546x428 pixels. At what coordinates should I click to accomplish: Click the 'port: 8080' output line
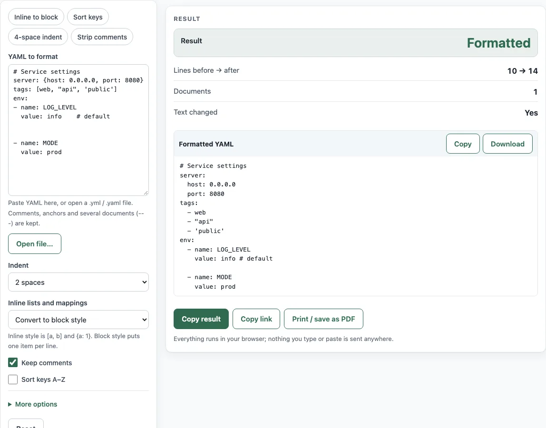click(206, 194)
